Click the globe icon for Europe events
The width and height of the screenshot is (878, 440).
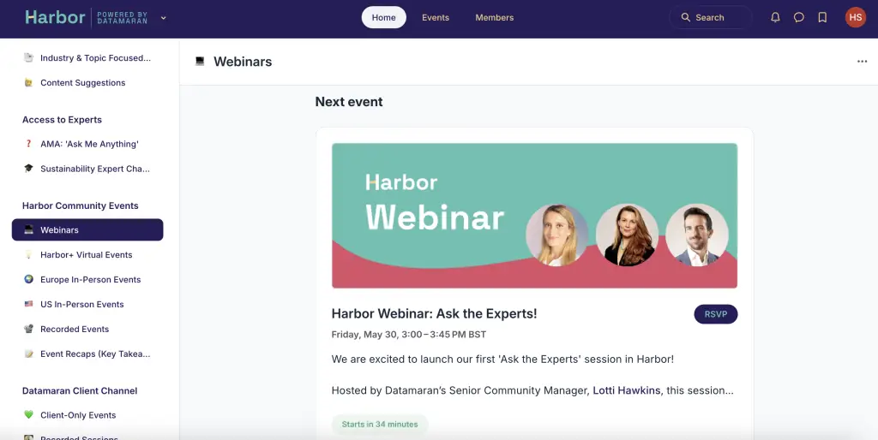[28, 279]
